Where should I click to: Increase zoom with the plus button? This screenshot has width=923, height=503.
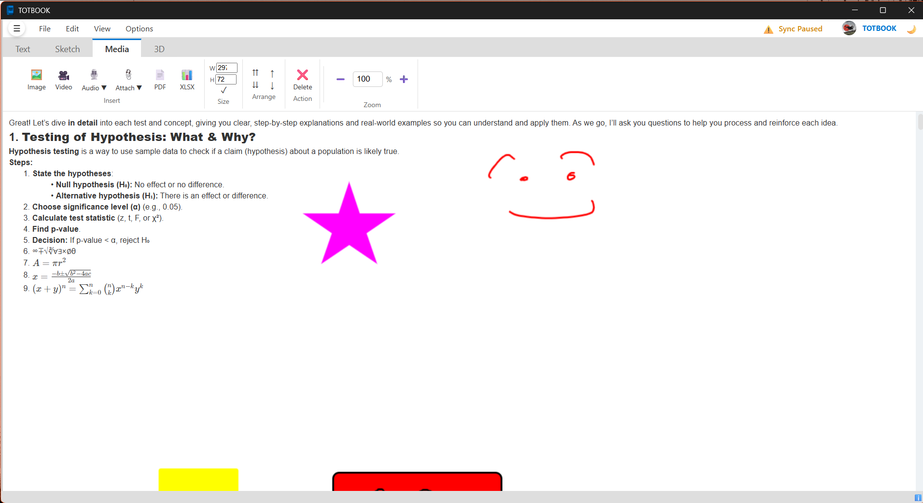[404, 79]
